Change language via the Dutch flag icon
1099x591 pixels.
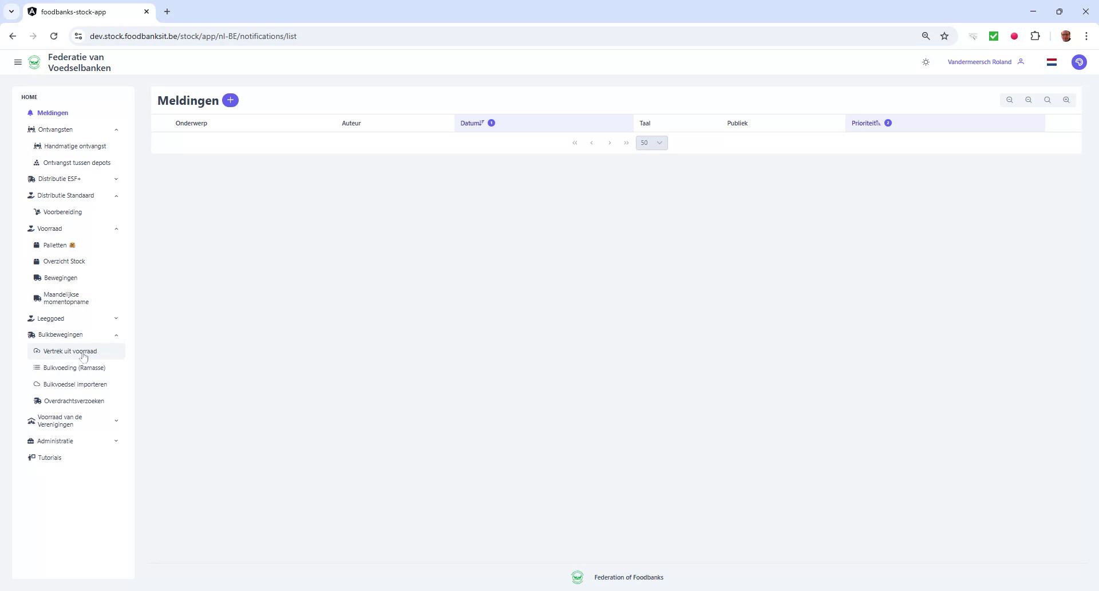click(1051, 62)
